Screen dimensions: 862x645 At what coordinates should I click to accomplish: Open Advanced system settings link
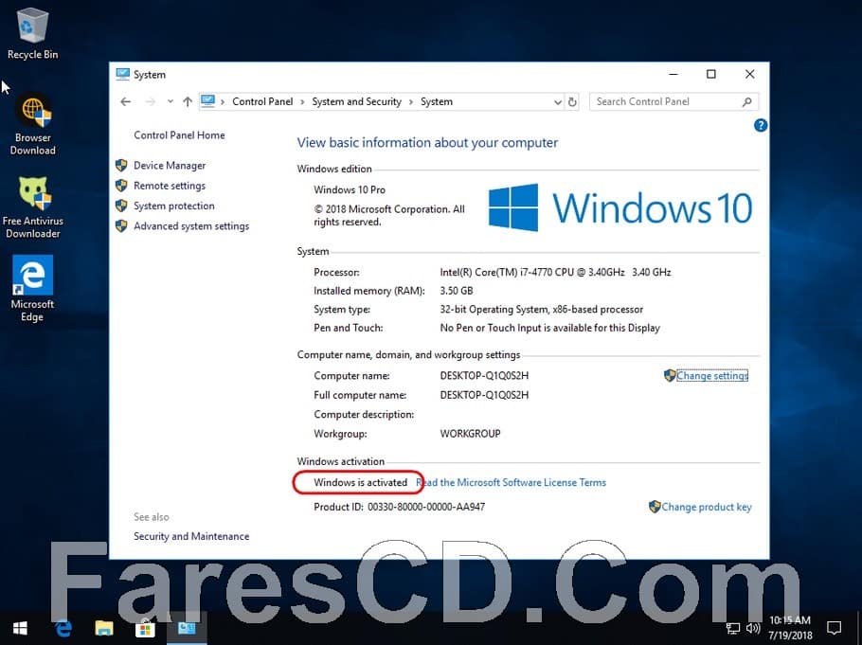(x=191, y=226)
